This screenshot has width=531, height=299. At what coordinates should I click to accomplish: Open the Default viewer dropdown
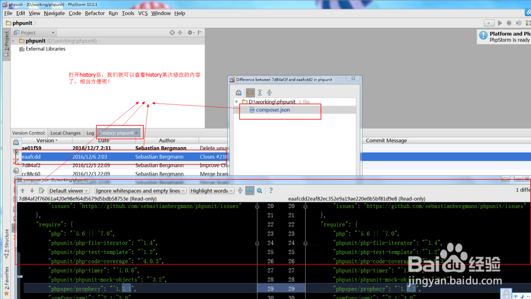pos(68,191)
